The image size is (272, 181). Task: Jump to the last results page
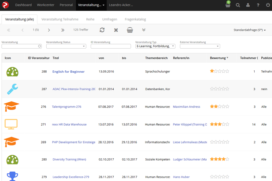point(63,30)
